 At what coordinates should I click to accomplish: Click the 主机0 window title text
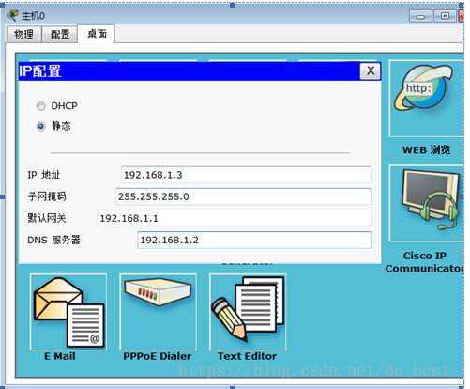coord(33,16)
